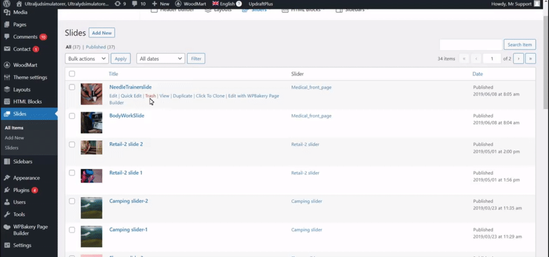
Task: Open the NeedleTrainerslide thumbnail
Action: (91, 94)
